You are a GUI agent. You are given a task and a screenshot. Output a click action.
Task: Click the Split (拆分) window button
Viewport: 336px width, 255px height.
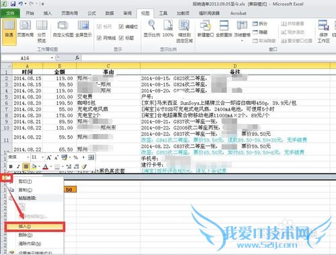tap(260, 24)
